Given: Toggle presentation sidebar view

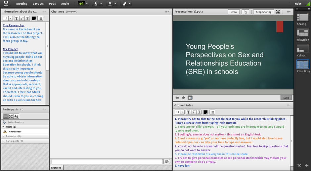Looking at the screenshot, I should (190, 98).
